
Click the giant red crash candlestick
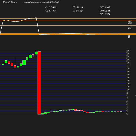coord(39,83)
